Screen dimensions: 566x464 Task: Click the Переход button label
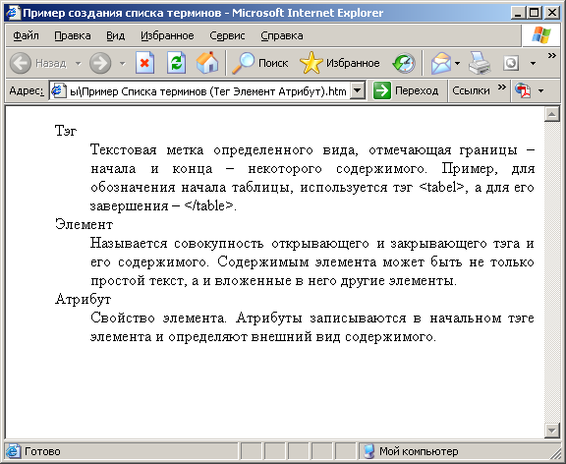point(417,90)
